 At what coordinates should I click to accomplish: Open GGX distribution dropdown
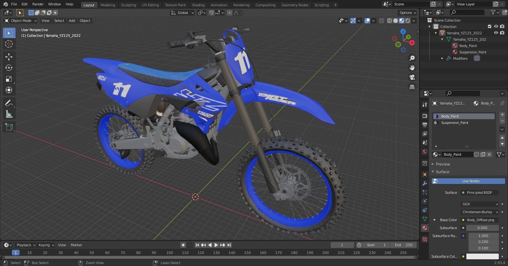480,204
